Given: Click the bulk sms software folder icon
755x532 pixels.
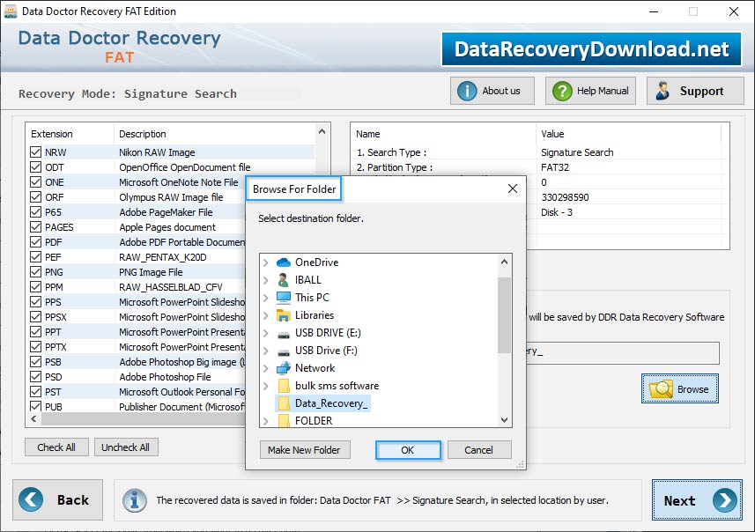Looking at the screenshot, I should pos(284,386).
